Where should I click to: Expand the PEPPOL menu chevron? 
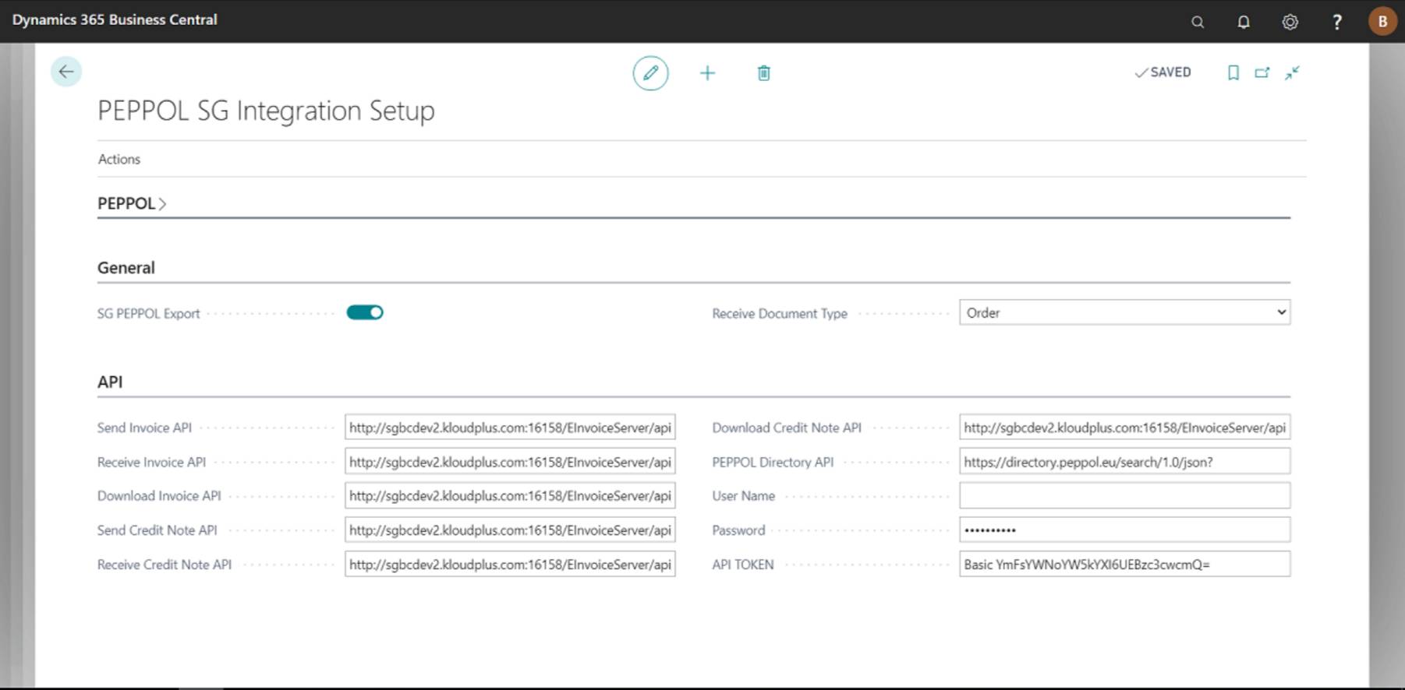pos(162,204)
